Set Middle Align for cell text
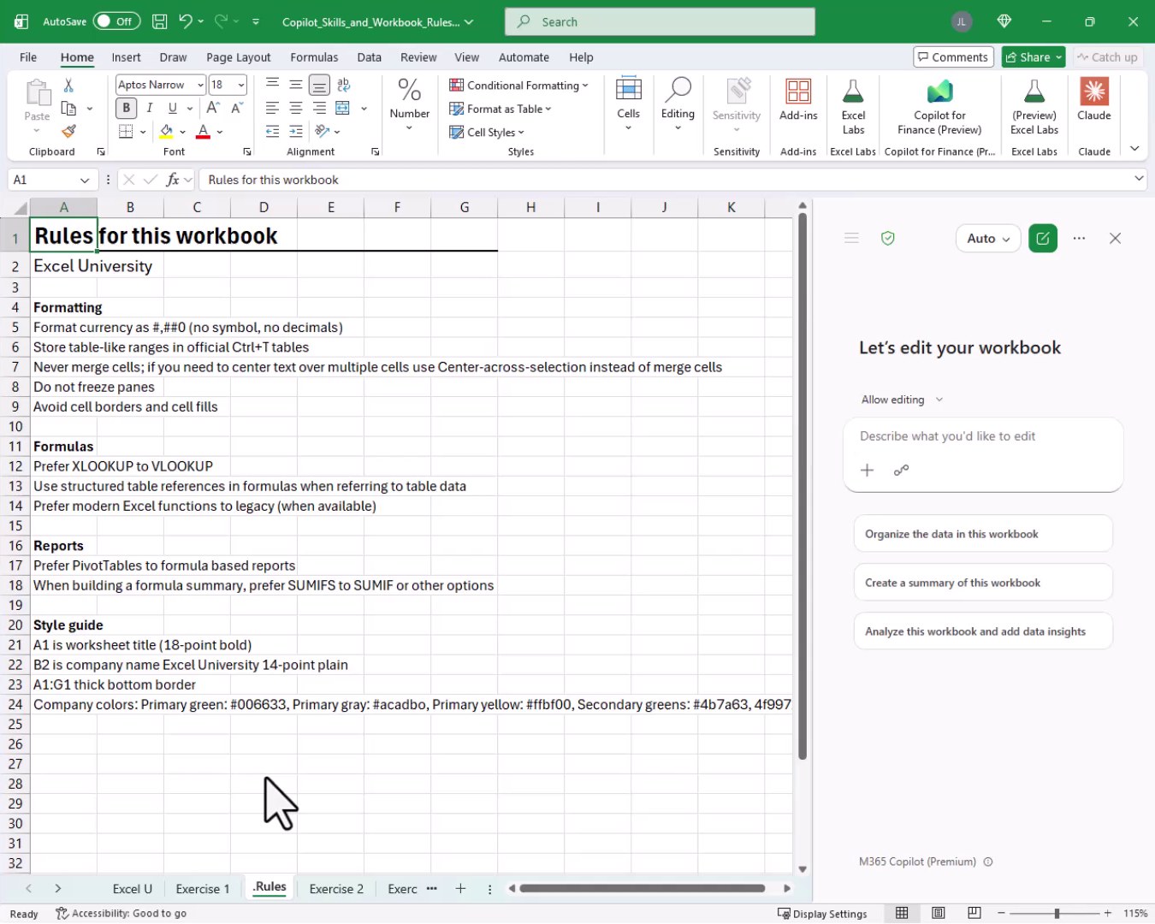The image size is (1155, 924). [295, 84]
